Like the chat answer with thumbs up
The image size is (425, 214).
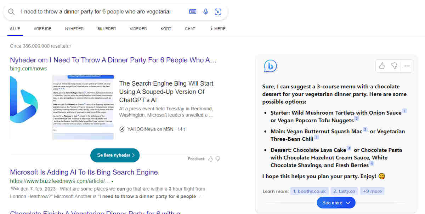click(x=382, y=66)
